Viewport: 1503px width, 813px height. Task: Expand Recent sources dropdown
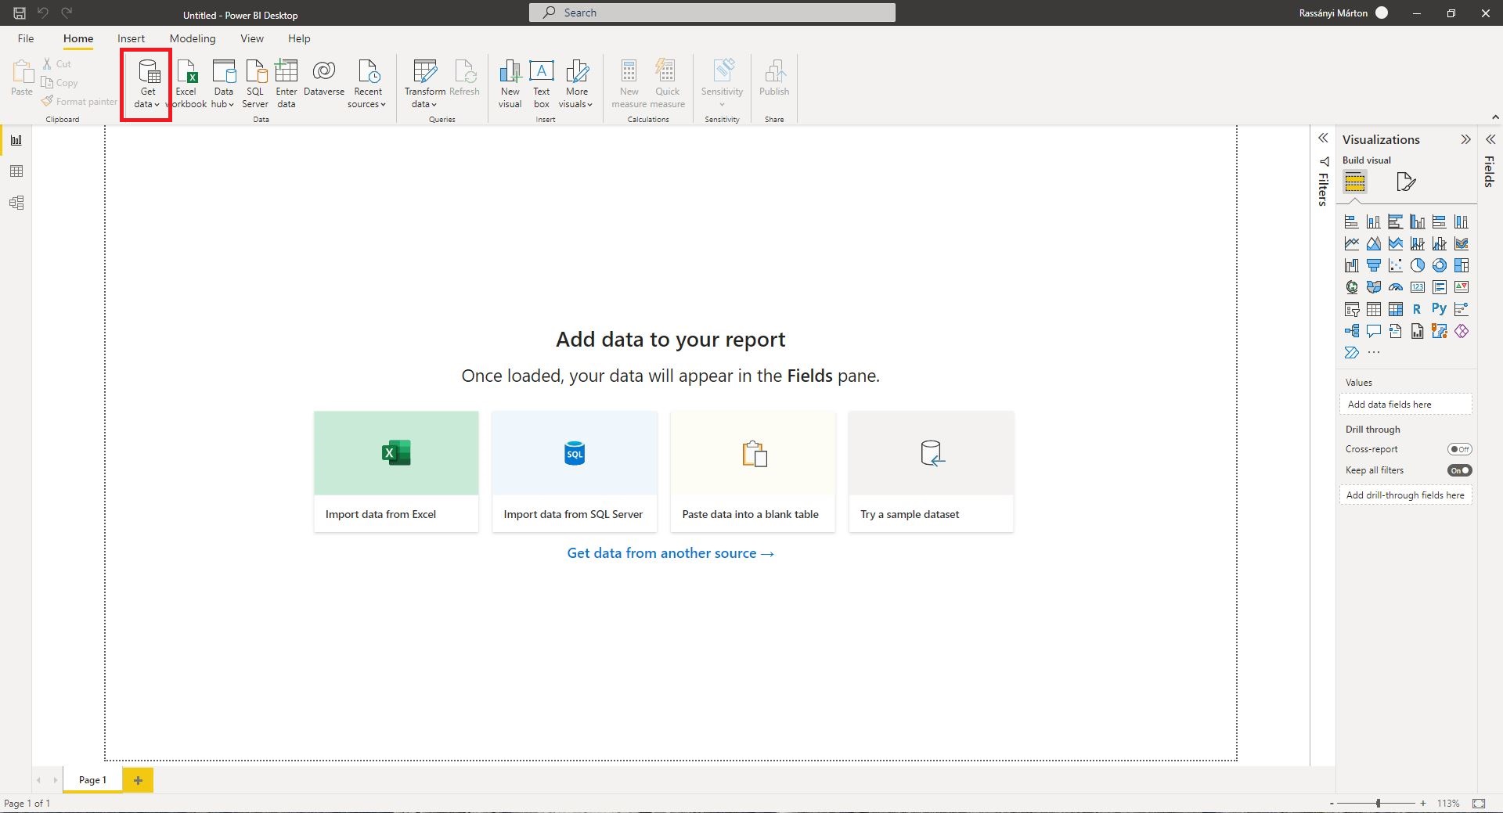pyautogui.click(x=367, y=83)
